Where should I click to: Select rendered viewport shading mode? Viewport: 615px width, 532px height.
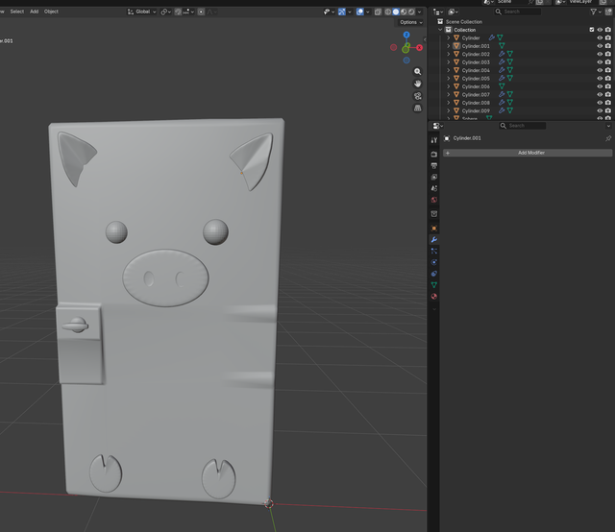(x=411, y=12)
